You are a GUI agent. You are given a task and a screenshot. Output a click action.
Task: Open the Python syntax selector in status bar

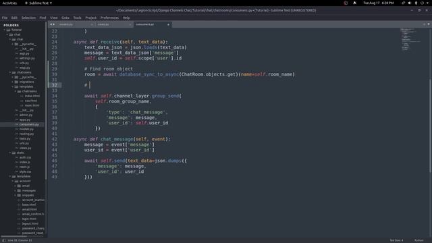tap(418, 240)
